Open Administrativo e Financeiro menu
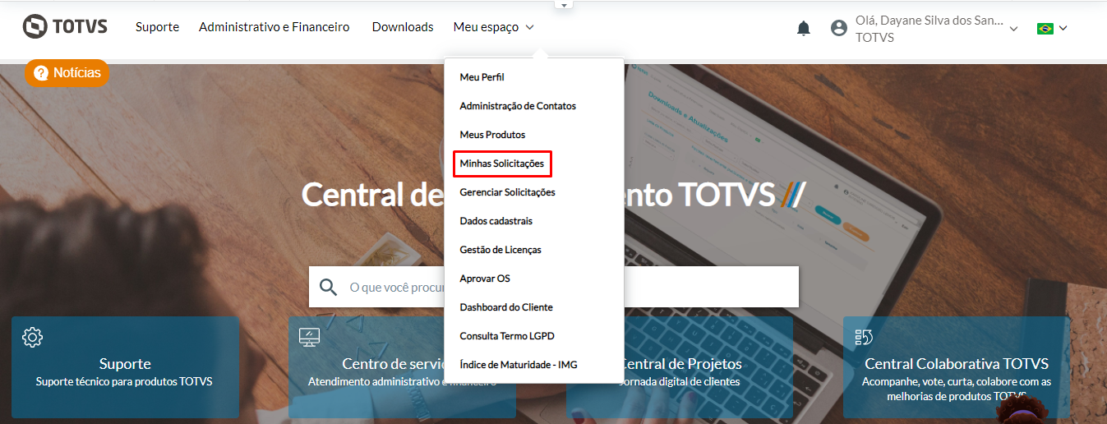Viewport: 1107px width, 424px height. [274, 27]
